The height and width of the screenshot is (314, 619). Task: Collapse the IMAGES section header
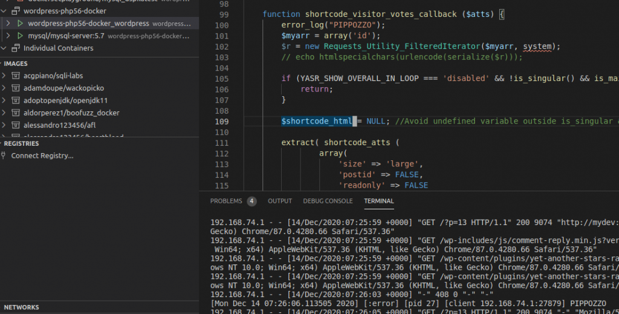[100, 64]
